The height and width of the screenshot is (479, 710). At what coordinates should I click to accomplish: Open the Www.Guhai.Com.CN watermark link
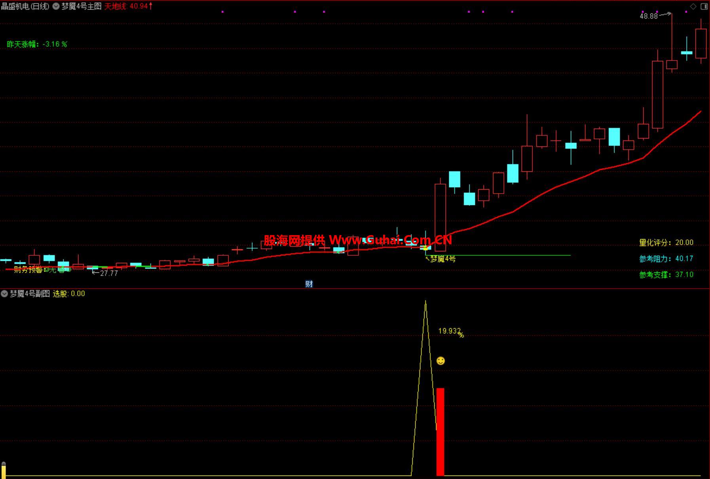pyautogui.click(x=390, y=240)
